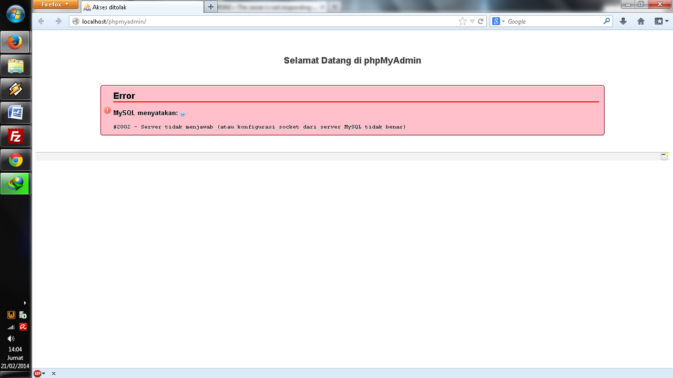Click the Adblock Plus icon
This screenshot has height=378, width=673.
pos(37,374)
